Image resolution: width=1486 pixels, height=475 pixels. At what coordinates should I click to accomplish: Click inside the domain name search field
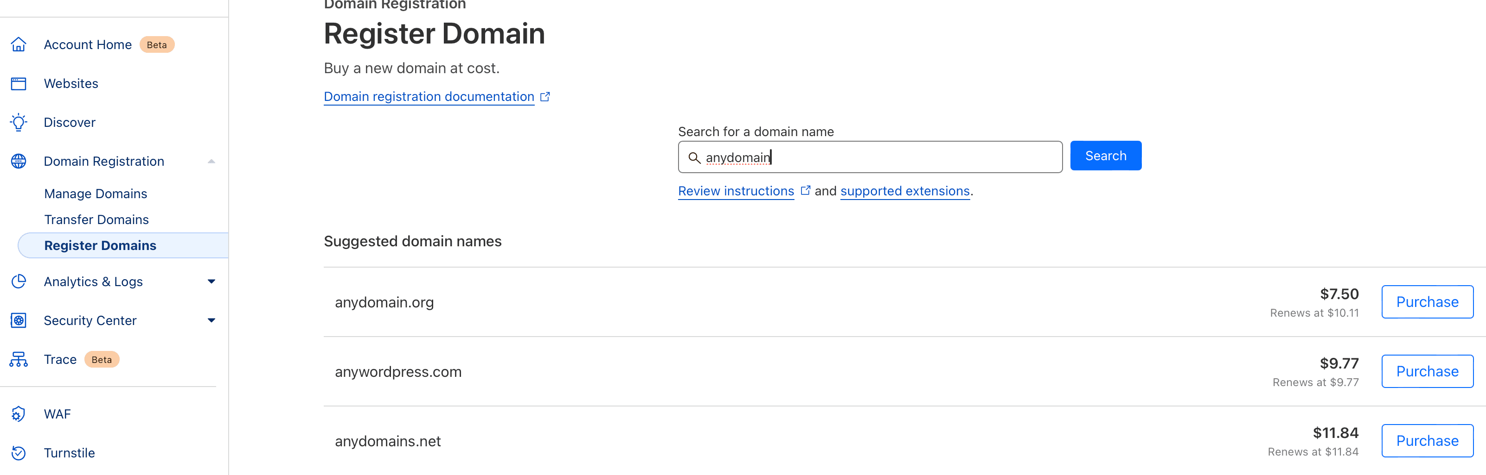[x=865, y=156]
